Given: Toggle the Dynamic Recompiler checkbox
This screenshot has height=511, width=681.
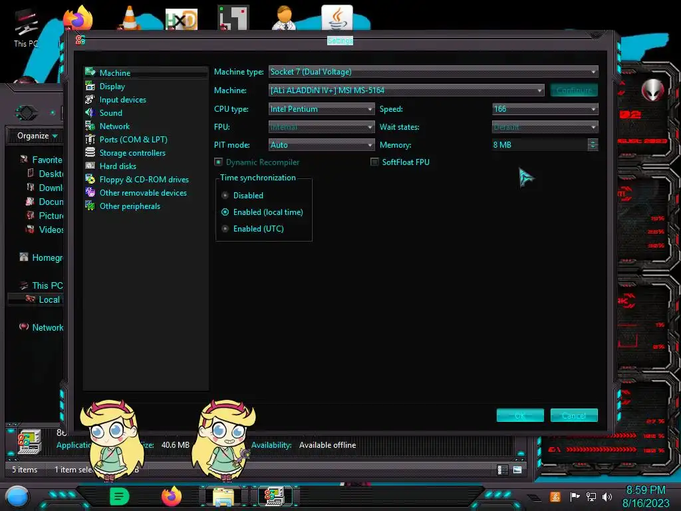Looking at the screenshot, I should [218, 162].
